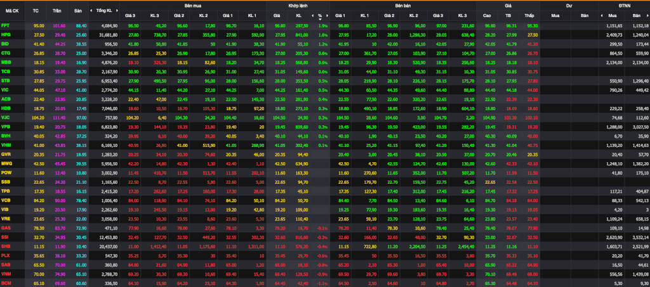Viewport: 650px width, 287px height.
Task: Open the SHB stock ticker
Action: tap(5, 246)
